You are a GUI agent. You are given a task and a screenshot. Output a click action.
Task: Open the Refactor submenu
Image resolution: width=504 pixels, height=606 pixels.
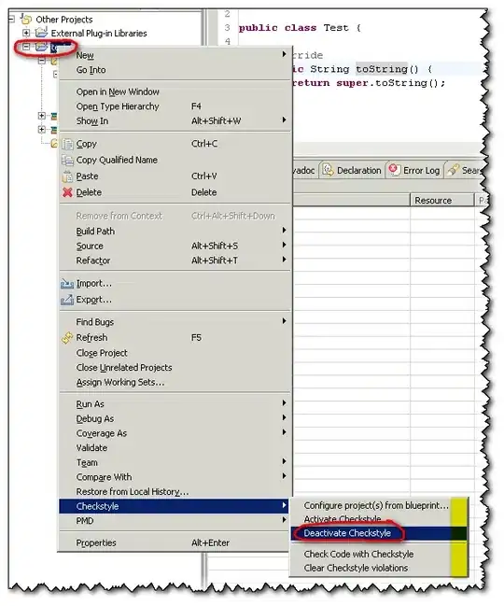[x=175, y=261]
